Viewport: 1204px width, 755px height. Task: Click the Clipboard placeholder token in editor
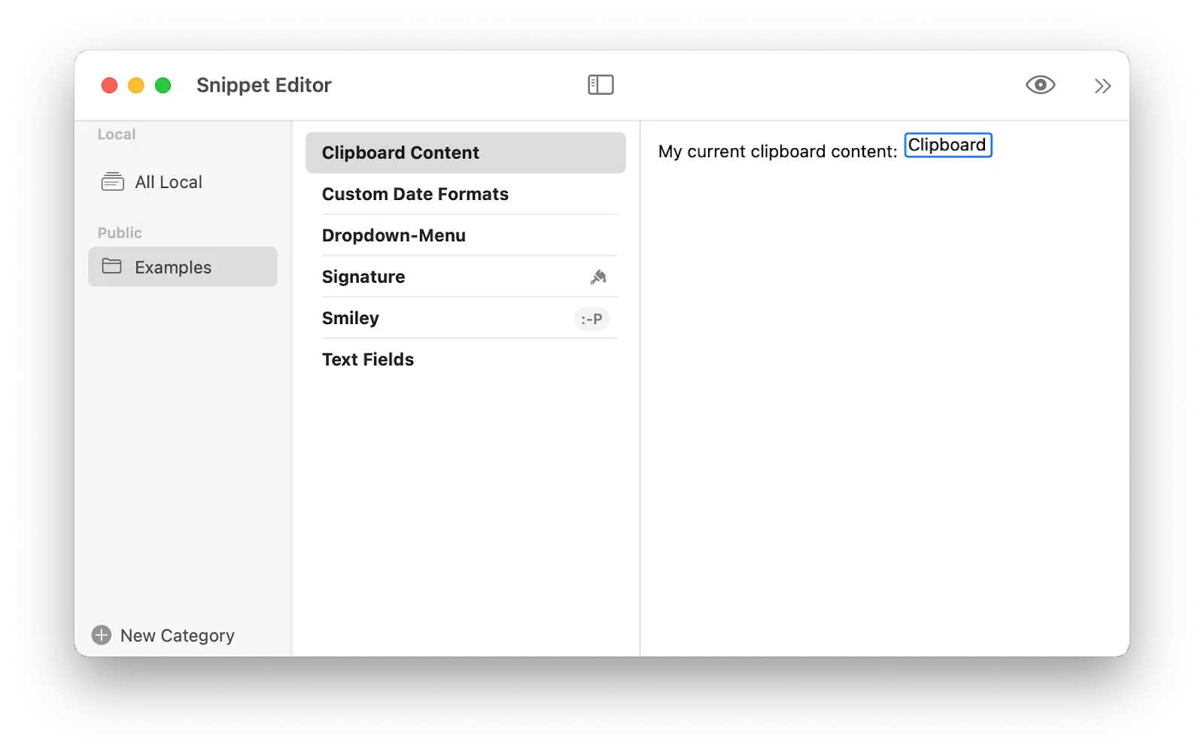click(x=947, y=144)
